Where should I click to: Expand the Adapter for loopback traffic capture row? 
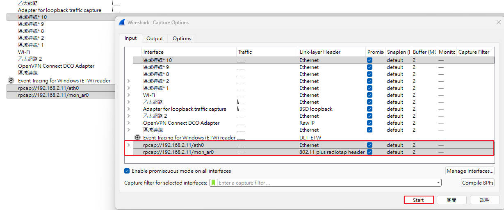128,109
